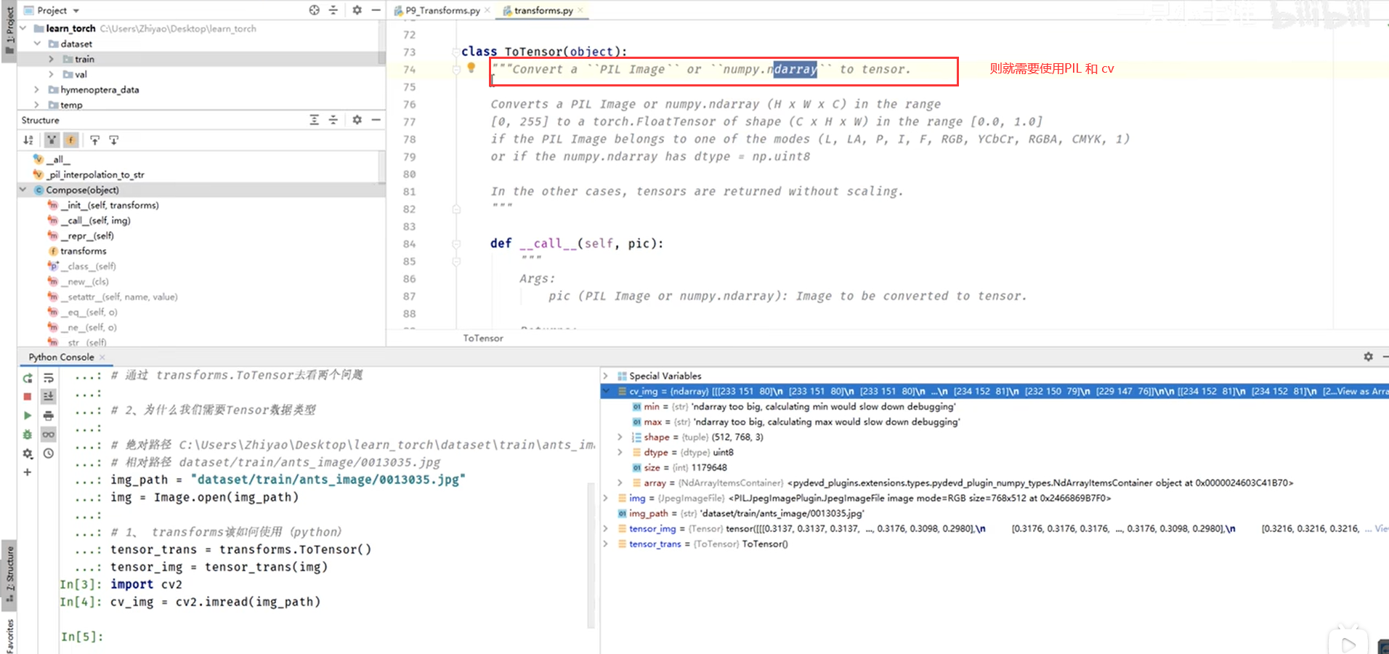Toggle show fields in Structure
Image resolution: width=1389 pixels, height=654 pixels.
[70, 140]
